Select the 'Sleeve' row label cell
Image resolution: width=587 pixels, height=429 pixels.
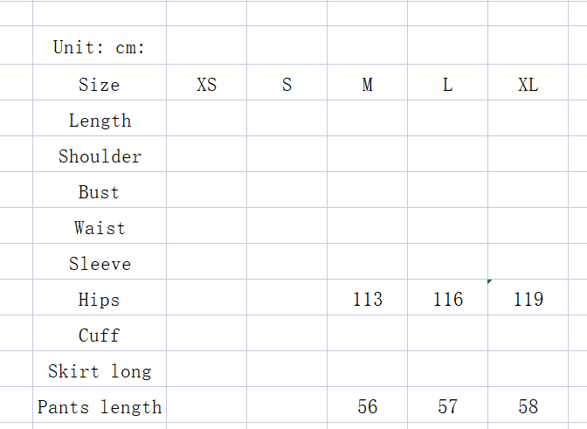pyautogui.click(x=100, y=264)
